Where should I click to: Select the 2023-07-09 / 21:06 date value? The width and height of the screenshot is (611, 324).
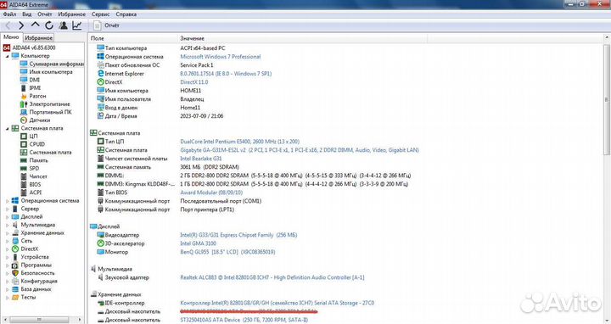[x=201, y=116]
